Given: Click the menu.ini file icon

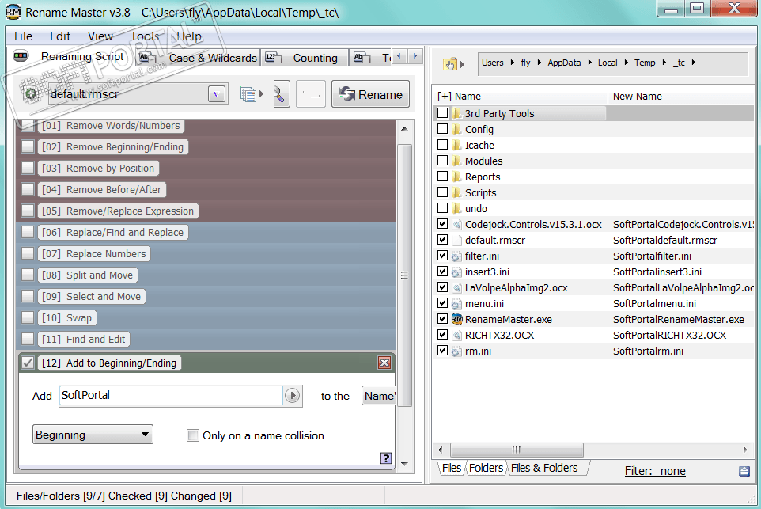Looking at the screenshot, I should tap(456, 303).
